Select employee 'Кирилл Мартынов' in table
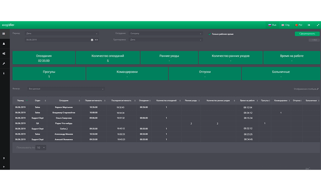The image size is (321, 191). (x=64, y=107)
